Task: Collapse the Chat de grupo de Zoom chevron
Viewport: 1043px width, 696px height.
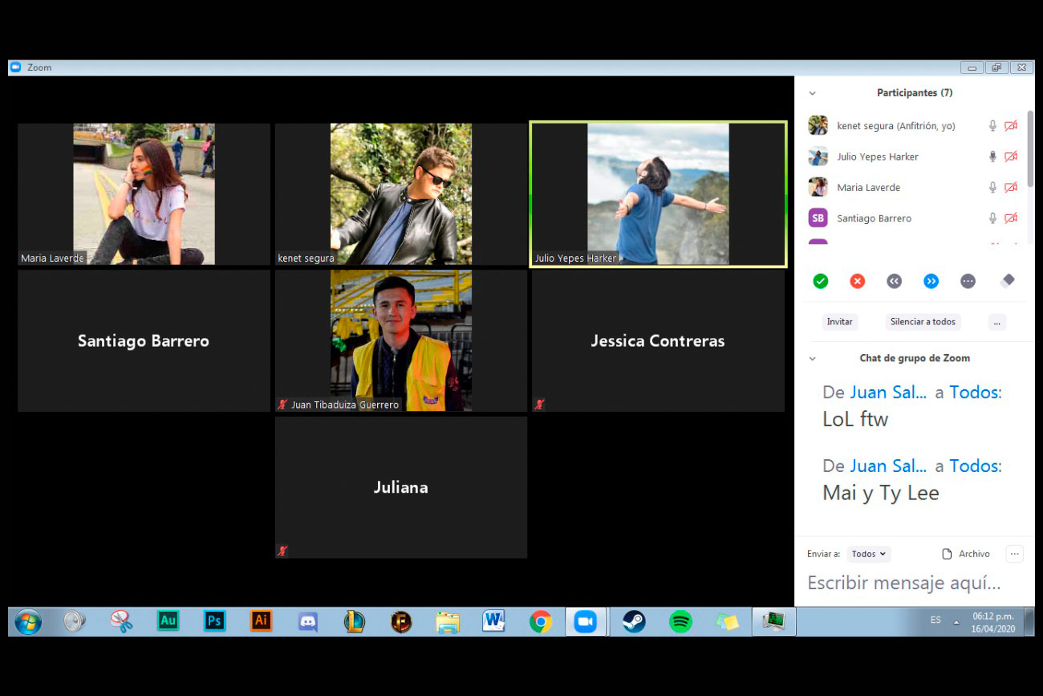Action: pos(812,359)
